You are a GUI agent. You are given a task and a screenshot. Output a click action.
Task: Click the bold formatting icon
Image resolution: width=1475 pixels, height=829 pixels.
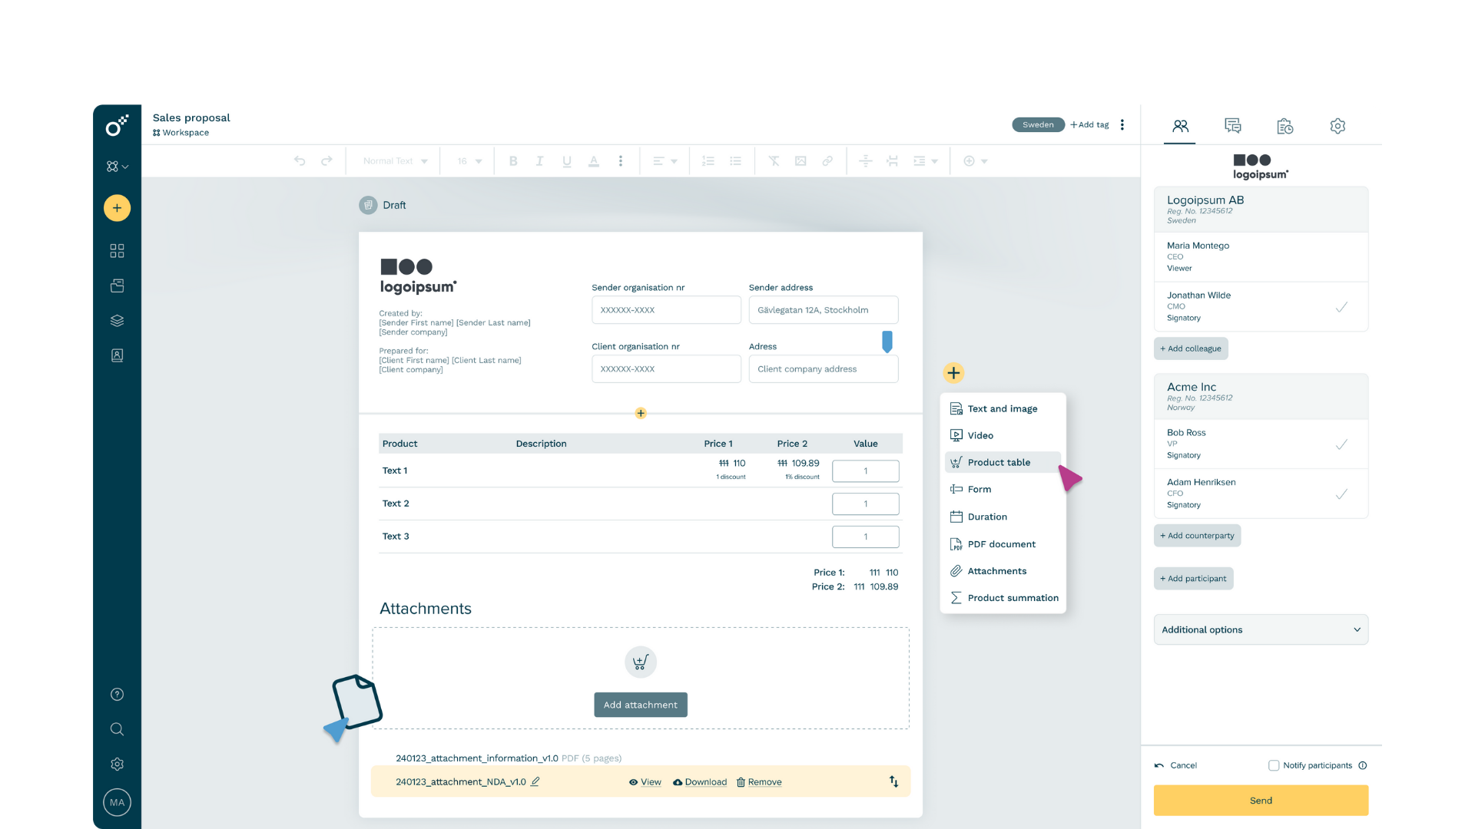(513, 161)
